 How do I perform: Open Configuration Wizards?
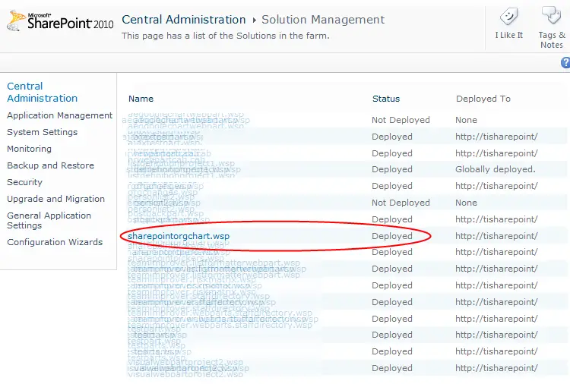pos(55,242)
